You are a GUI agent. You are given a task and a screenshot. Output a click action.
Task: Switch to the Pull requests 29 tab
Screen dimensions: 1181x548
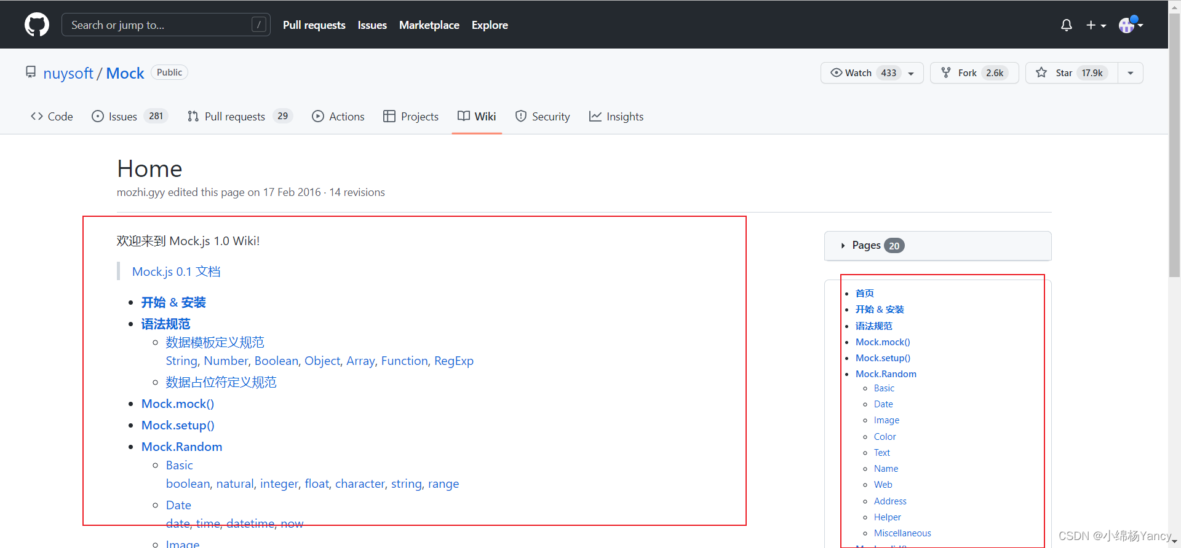(240, 116)
